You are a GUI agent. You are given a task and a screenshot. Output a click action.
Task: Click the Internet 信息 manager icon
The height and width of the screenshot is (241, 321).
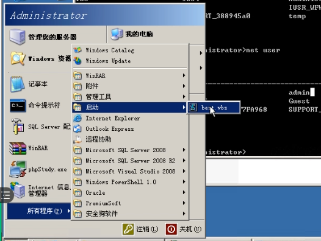tap(18, 190)
